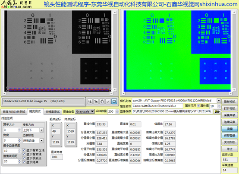Click the 打开相机 button
Screen dimensions: 239x174
230,108
